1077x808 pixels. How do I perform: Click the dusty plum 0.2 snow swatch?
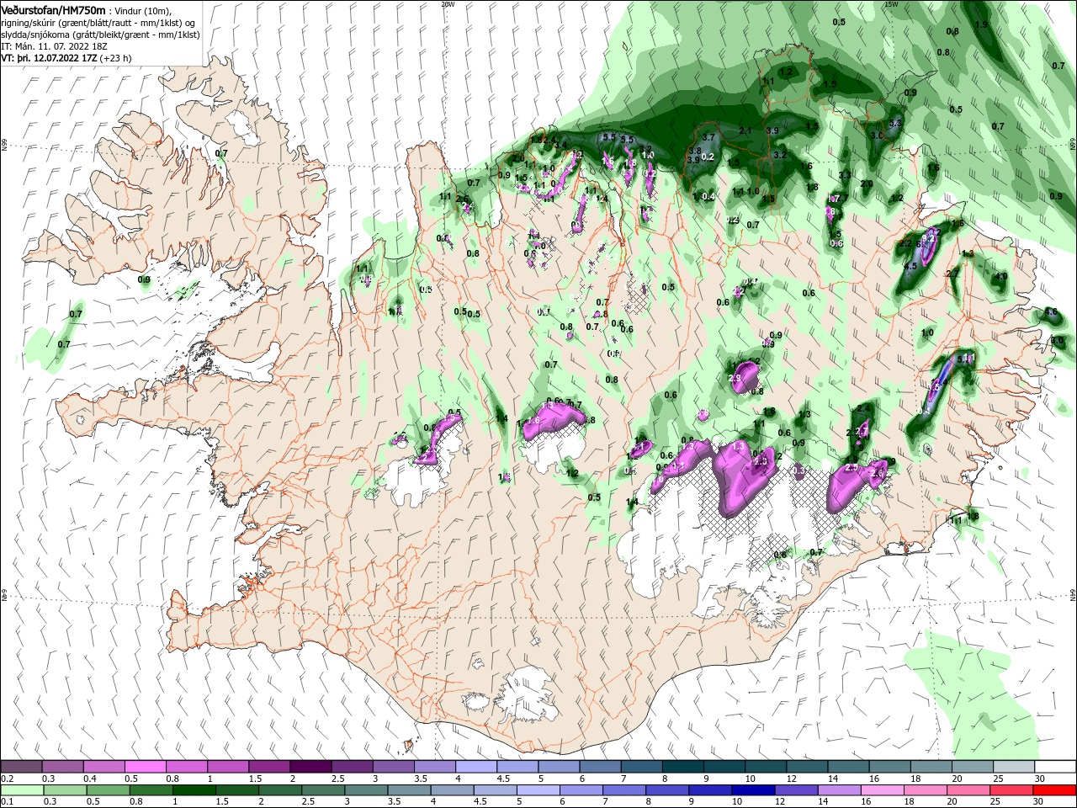pos(21,767)
